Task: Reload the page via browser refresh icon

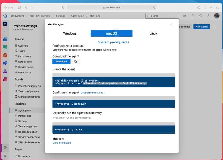Action: click(154, 8)
